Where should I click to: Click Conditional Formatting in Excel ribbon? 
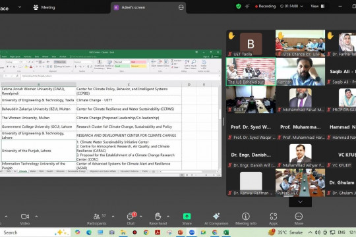tap(99, 65)
